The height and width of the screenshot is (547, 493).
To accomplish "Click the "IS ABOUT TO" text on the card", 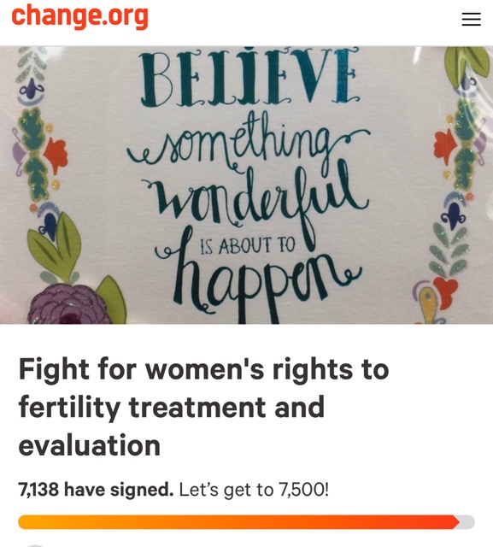I will pyautogui.click(x=248, y=245).
